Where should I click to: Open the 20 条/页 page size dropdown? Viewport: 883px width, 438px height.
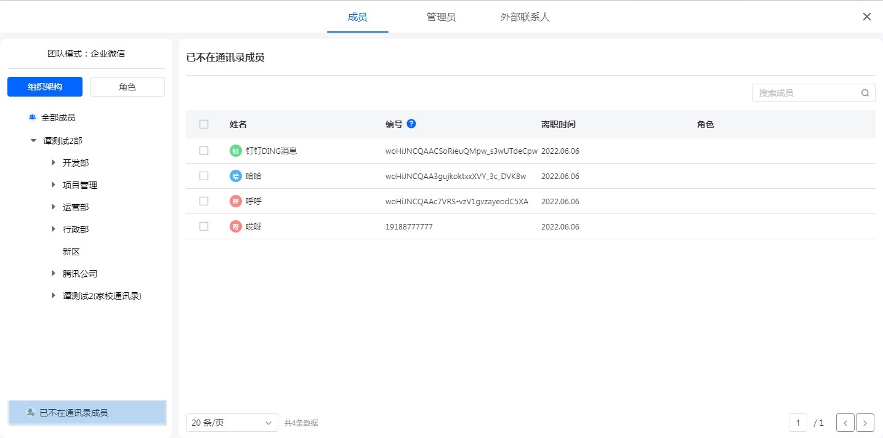pyautogui.click(x=232, y=423)
